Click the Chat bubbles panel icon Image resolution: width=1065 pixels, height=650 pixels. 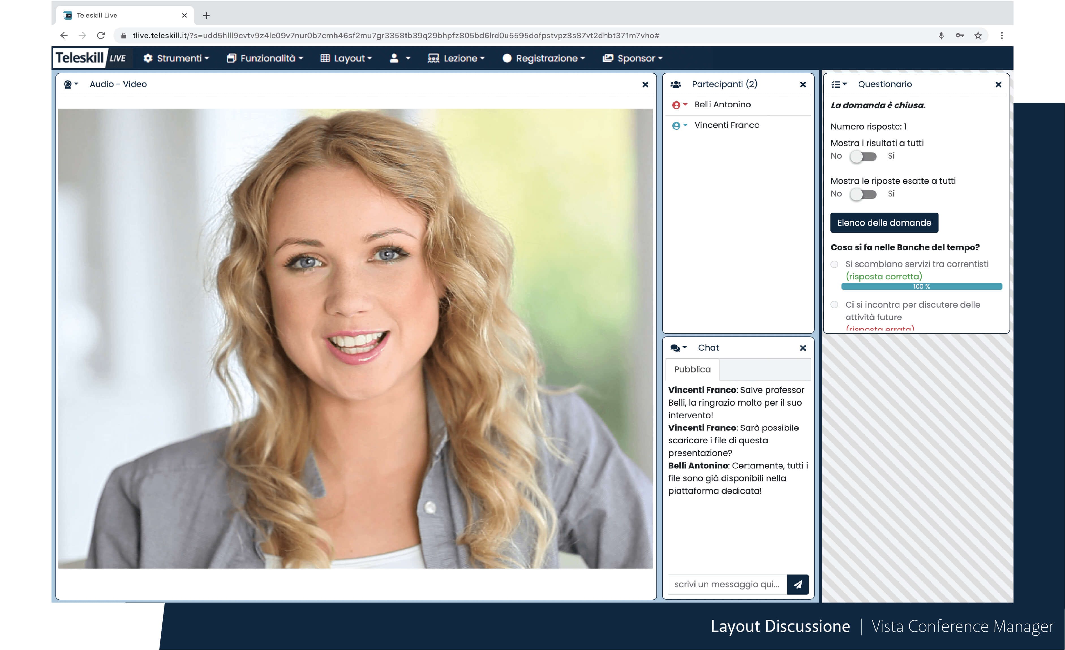click(676, 348)
